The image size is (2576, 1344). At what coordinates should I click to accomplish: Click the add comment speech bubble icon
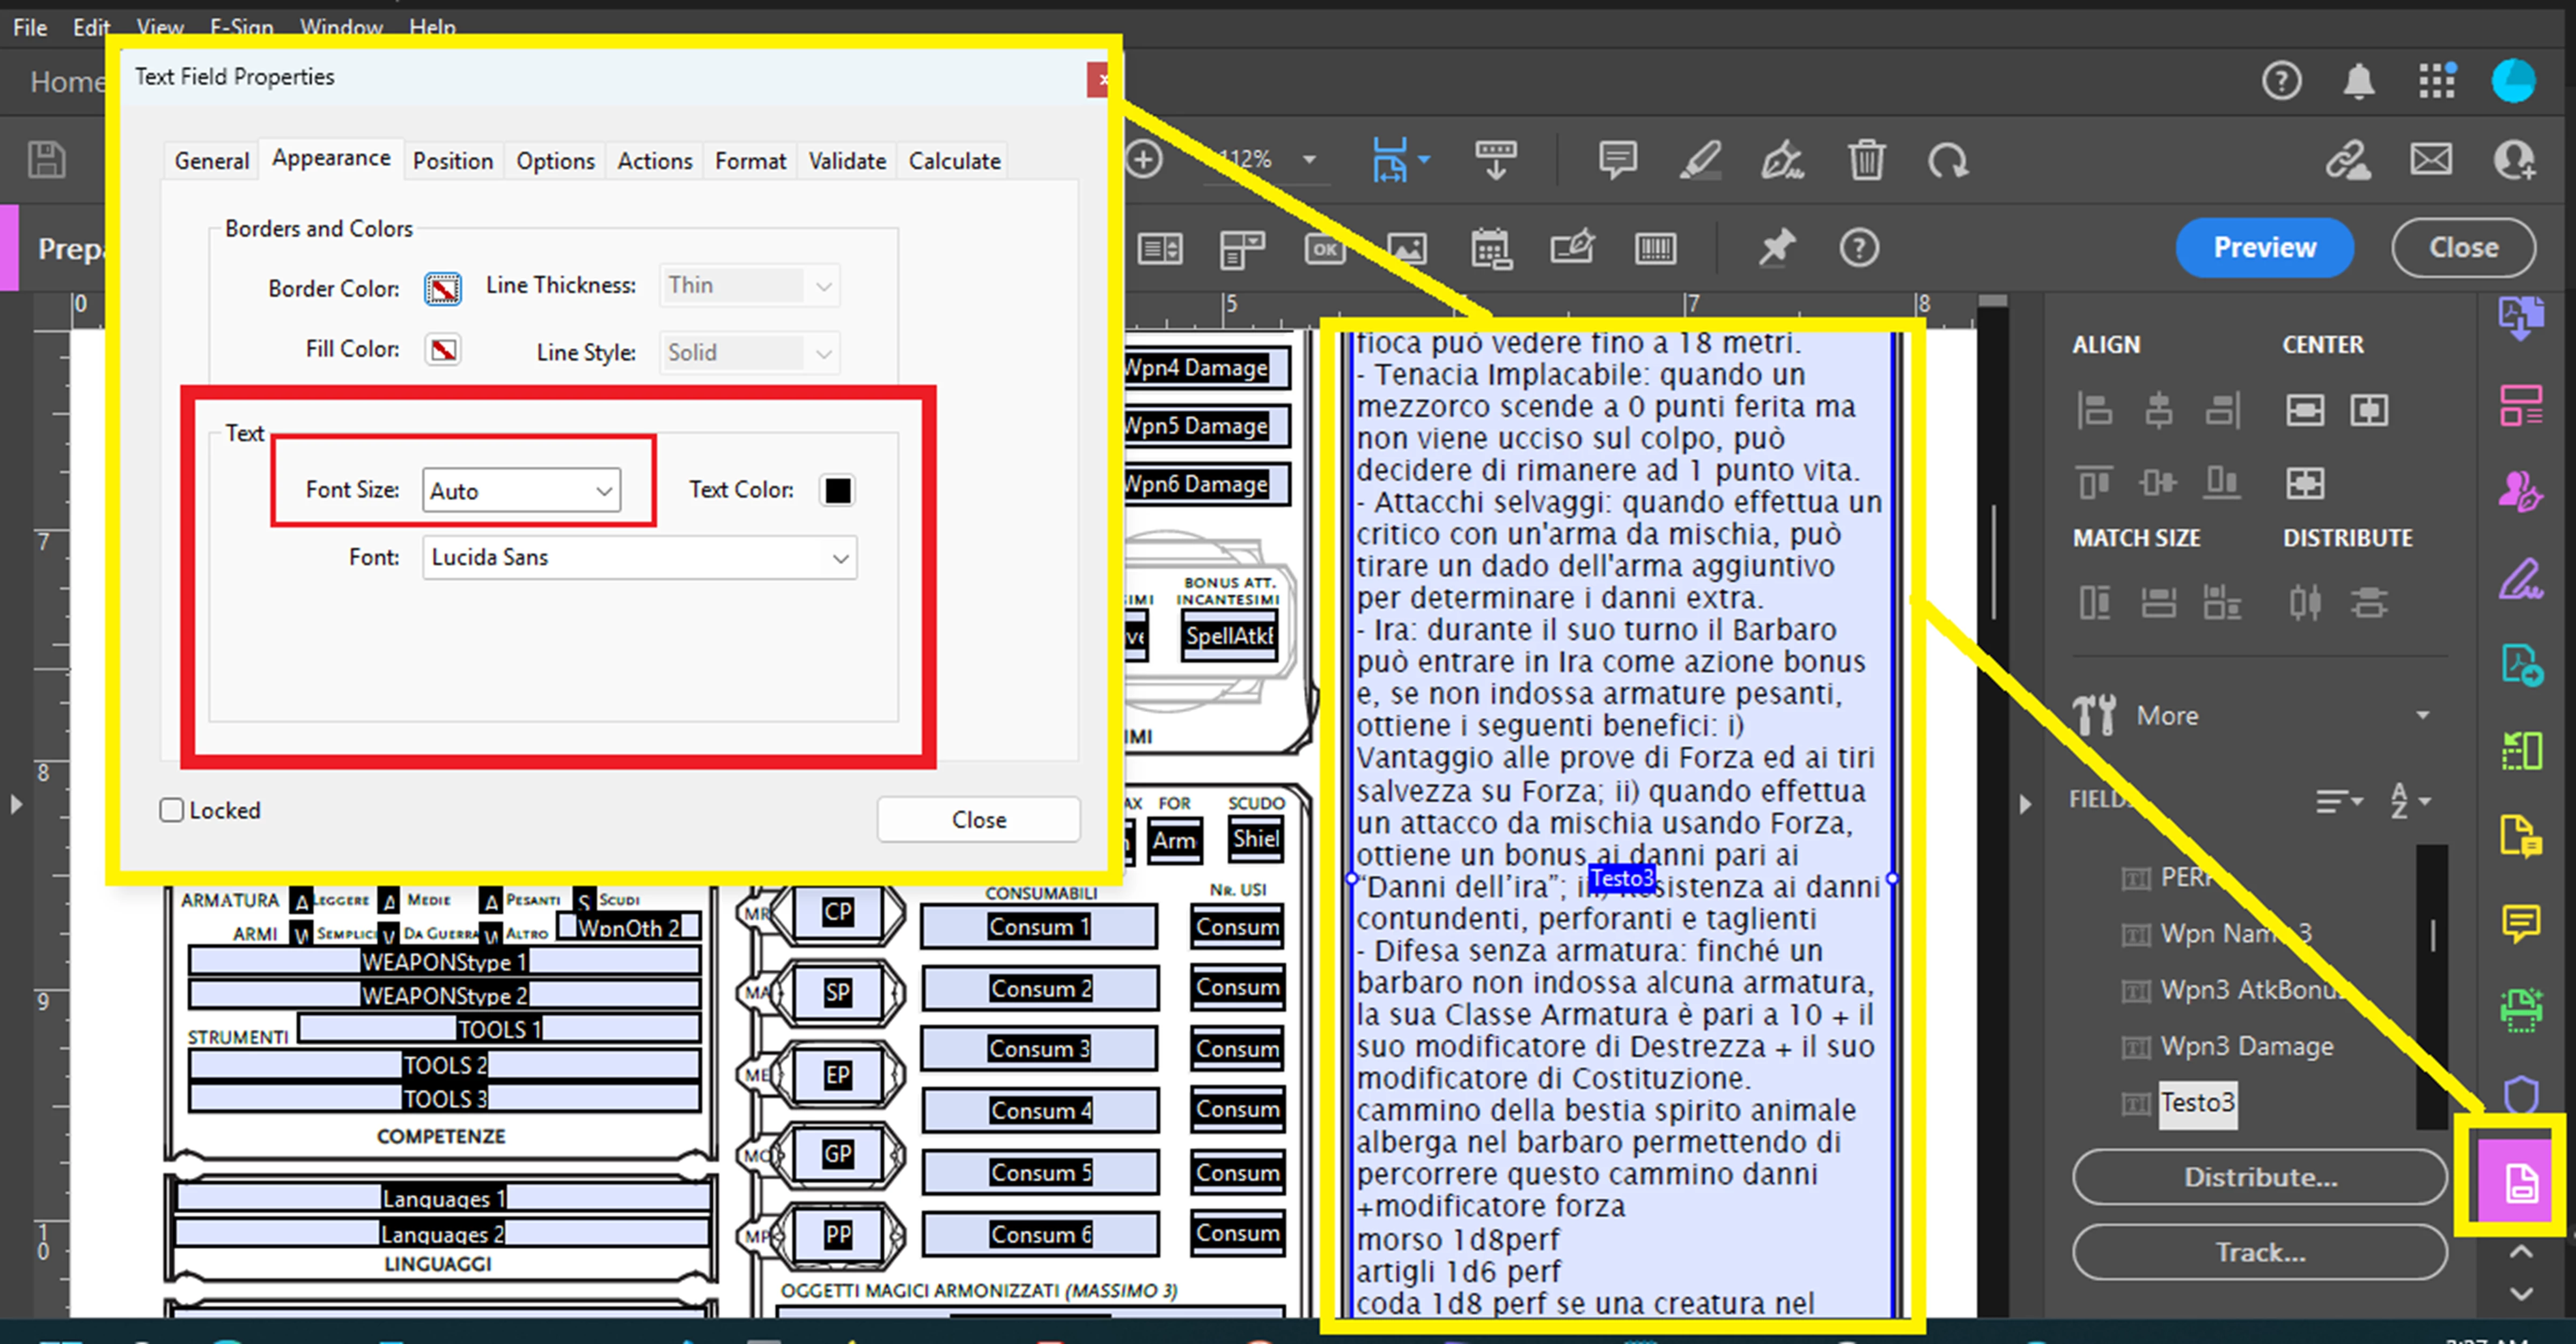(x=1617, y=160)
